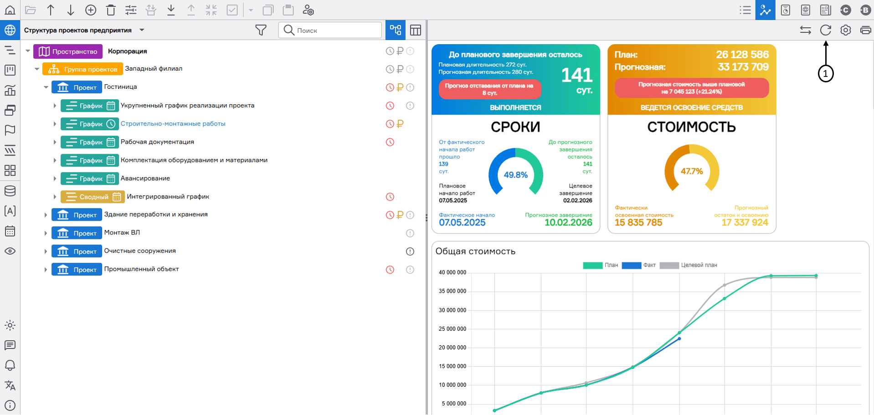Screen dimensions: 874x415
Task: Click the print icon in dashboard panel
Action: point(865,30)
